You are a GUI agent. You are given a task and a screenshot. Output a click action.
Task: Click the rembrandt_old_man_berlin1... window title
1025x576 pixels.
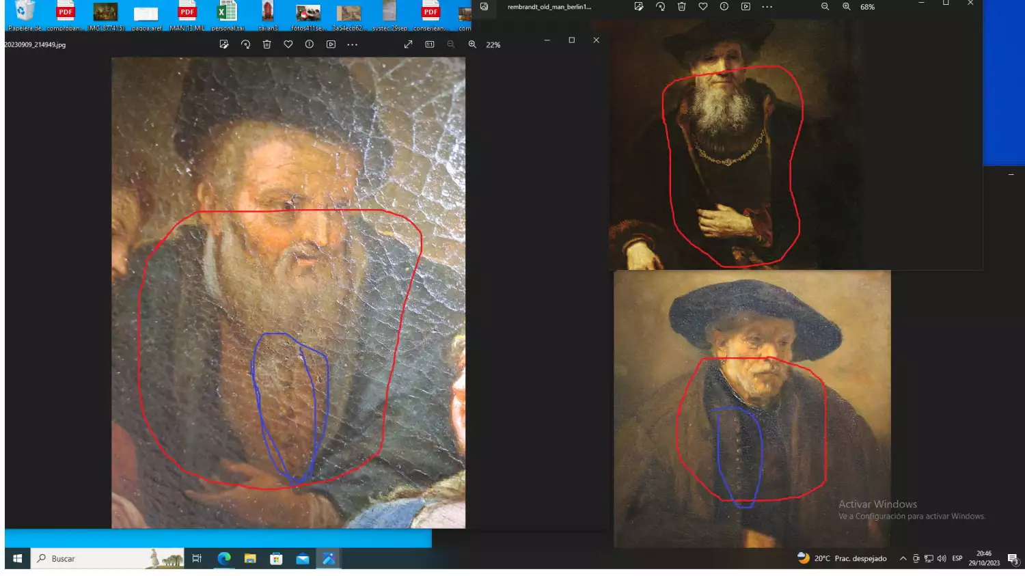549,7
